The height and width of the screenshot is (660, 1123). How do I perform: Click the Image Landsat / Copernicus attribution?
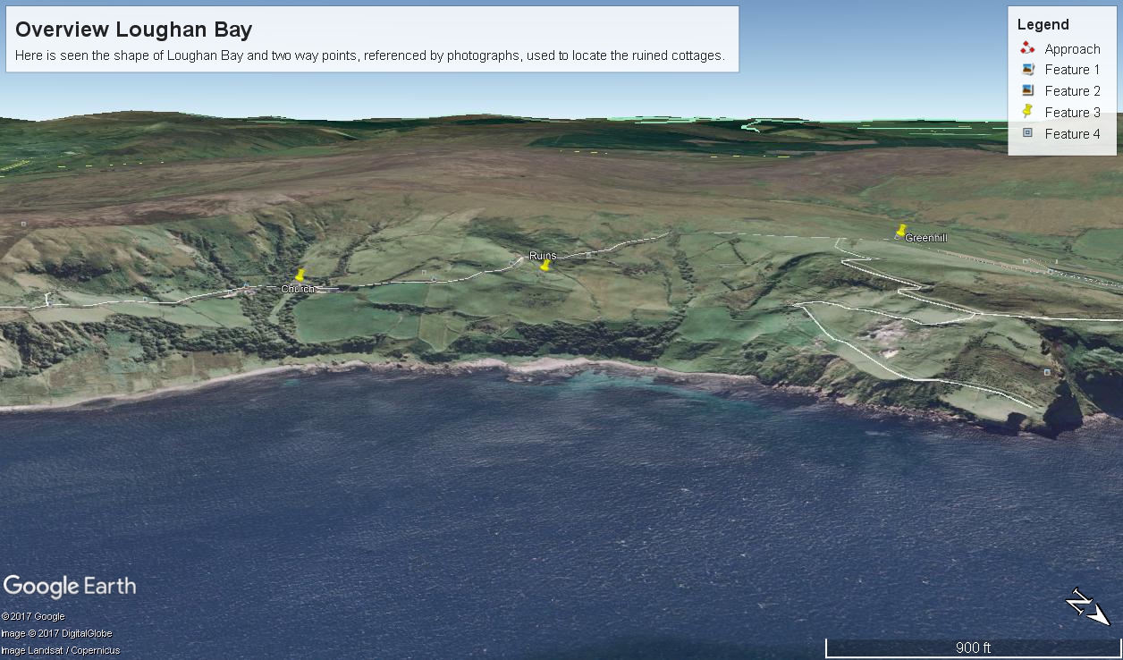(x=60, y=650)
